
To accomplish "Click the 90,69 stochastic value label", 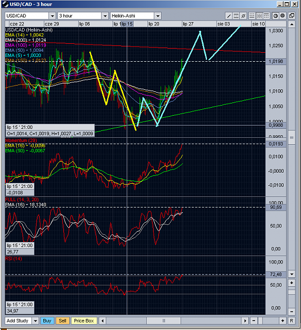I will [276, 208].
